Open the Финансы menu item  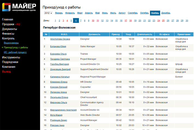[8, 34]
